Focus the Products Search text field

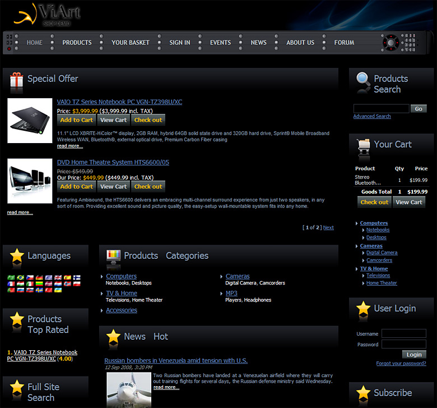382,109
